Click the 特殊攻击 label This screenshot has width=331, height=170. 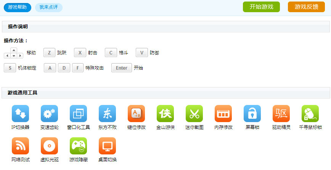click(94, 68)
